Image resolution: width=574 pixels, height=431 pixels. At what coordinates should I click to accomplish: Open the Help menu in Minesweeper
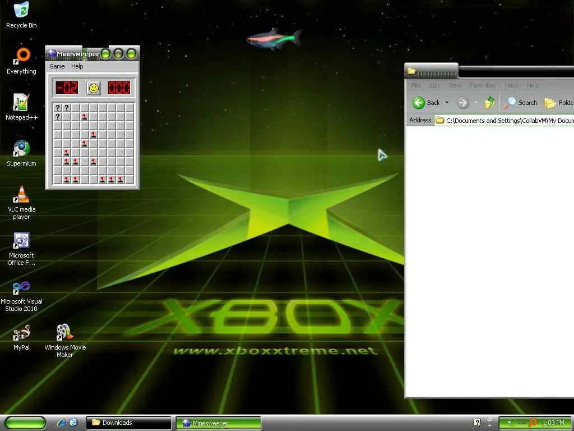point(77,66)
